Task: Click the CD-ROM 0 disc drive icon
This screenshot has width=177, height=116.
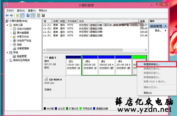Action: [x=46, y=79]
